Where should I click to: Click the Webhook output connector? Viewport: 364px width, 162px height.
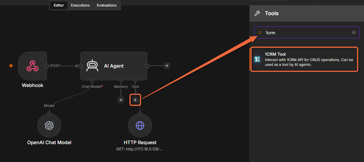[x=47, y=66]
